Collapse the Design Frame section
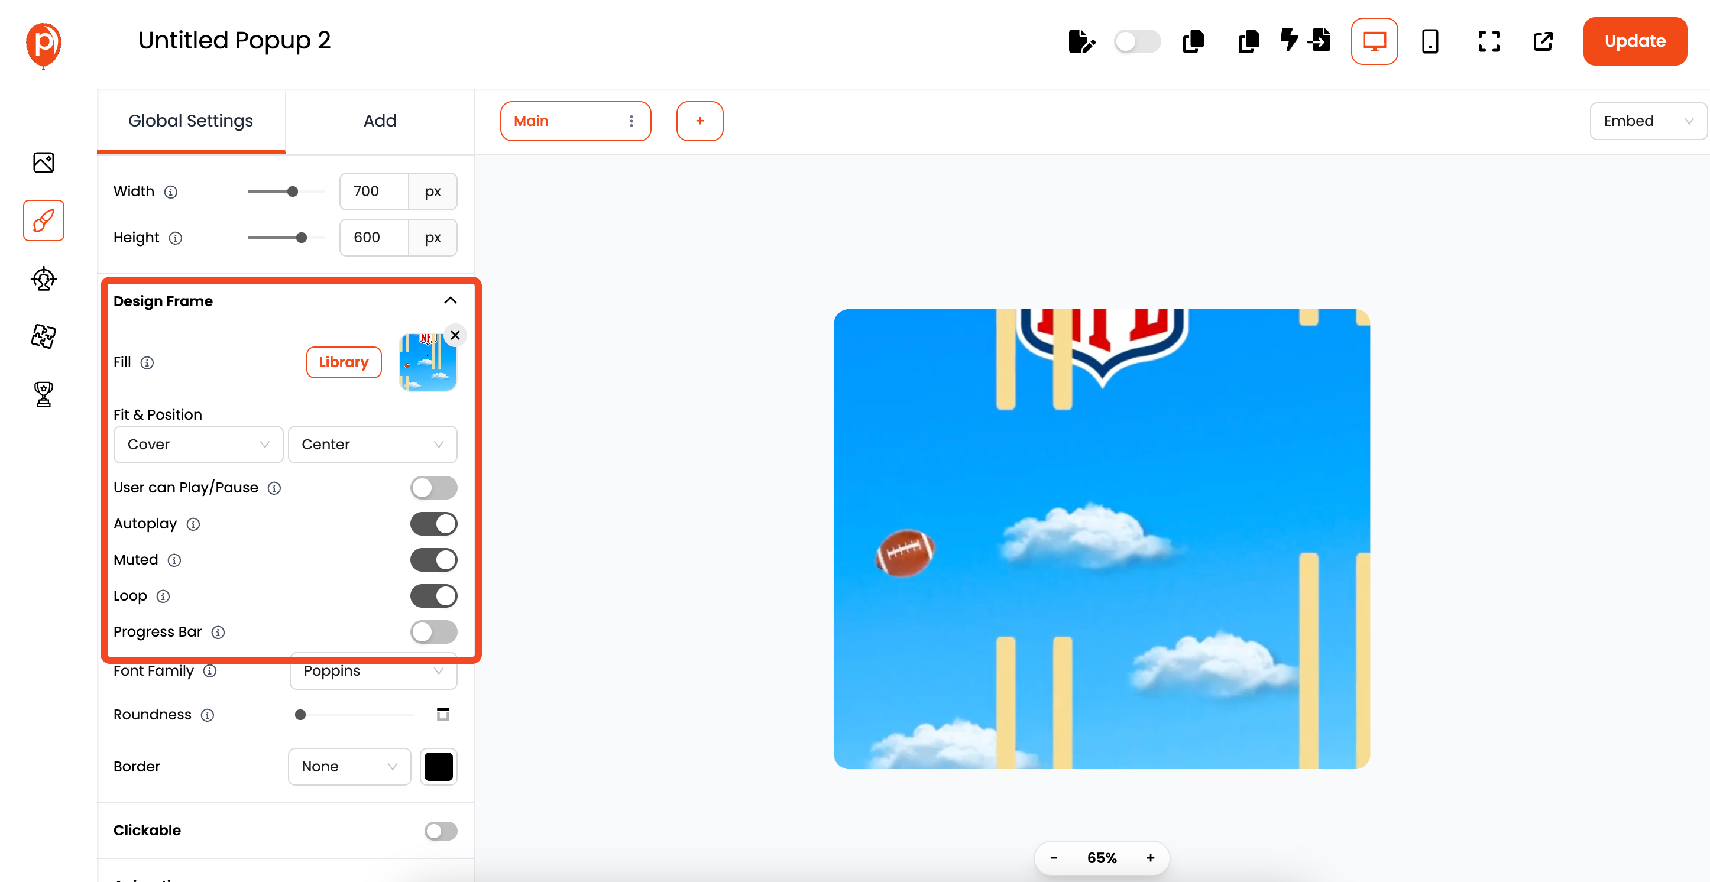Image resolution: width=1710 pixels, height=882 pixels. pyautogui.click(x=450, y=301)
